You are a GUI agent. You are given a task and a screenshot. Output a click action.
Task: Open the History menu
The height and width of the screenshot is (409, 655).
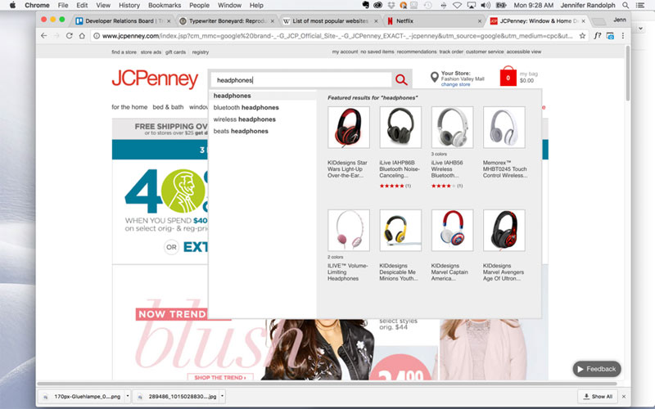point(129,5)
